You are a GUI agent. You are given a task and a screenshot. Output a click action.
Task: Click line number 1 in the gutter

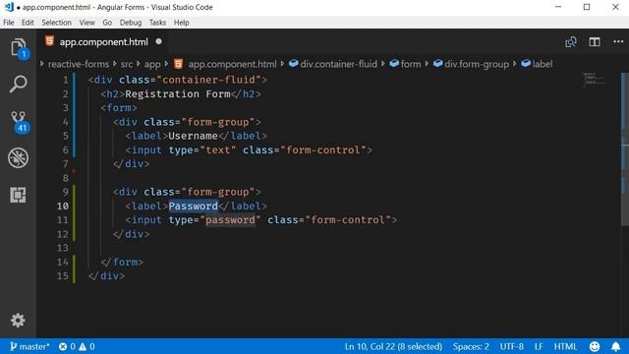[x=66, y=80]
